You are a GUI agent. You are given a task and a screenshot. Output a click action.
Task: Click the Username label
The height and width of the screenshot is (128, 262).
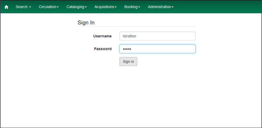coord(102,36)
